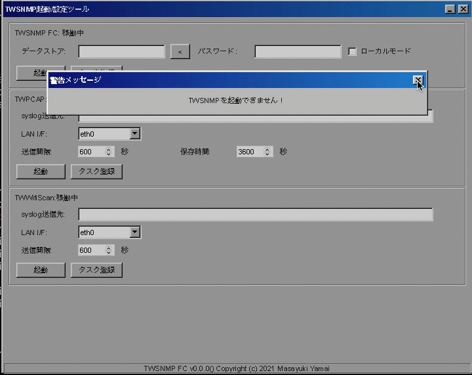
Task: Click the 'TWWifiScan:稼働中' status label
Action: pos(47,198)
